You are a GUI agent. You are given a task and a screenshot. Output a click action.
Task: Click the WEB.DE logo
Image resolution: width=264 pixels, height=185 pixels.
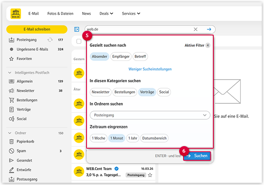pyautogui.click(x=16, y=14)
